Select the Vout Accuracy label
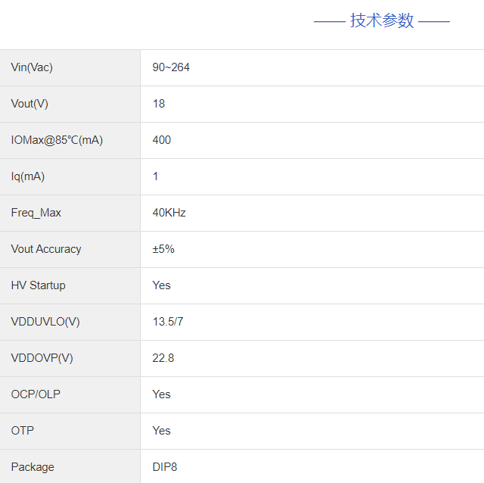 click(46, 249)
